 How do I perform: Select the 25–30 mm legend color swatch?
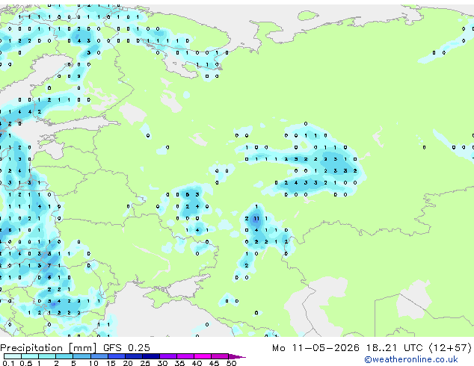point(151,356)
